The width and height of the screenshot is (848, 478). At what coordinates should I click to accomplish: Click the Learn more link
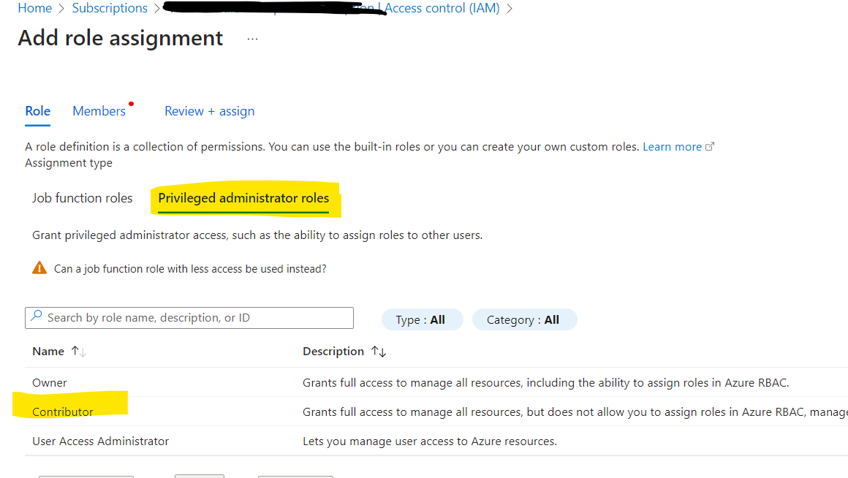click(672, 146)
